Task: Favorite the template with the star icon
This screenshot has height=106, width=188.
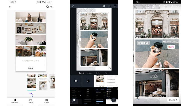Action: point(48,7)
